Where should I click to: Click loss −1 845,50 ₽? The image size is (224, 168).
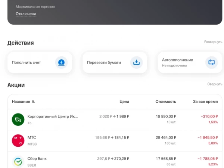(208, 137)
